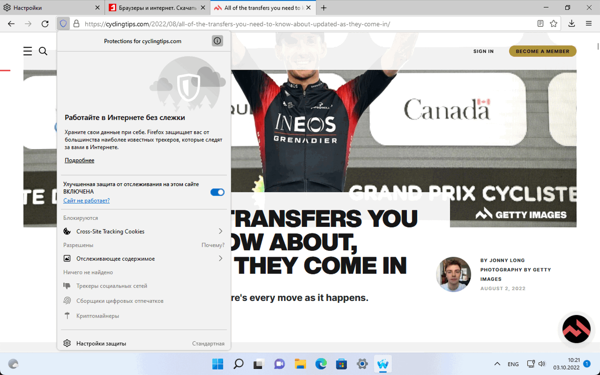The width and height of the screenshot is (600, 375).
Task: Click the weather widget icon
Action: (x=13, y=364)
